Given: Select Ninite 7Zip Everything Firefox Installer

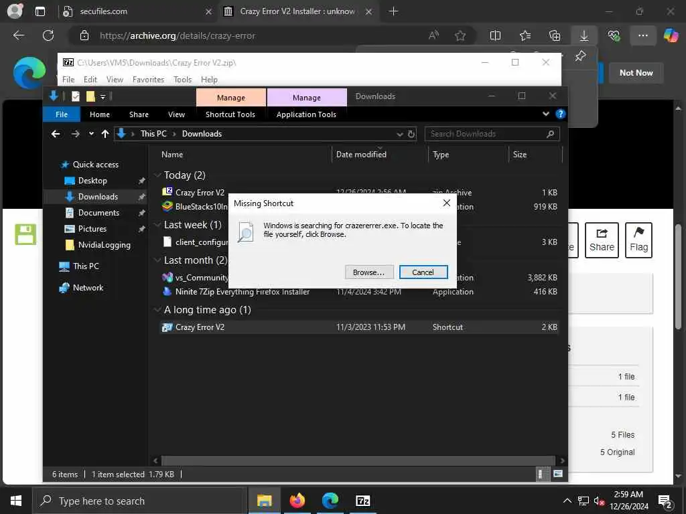Looking at the screenshot, I should pyautogui.click(x=243, y=292).
